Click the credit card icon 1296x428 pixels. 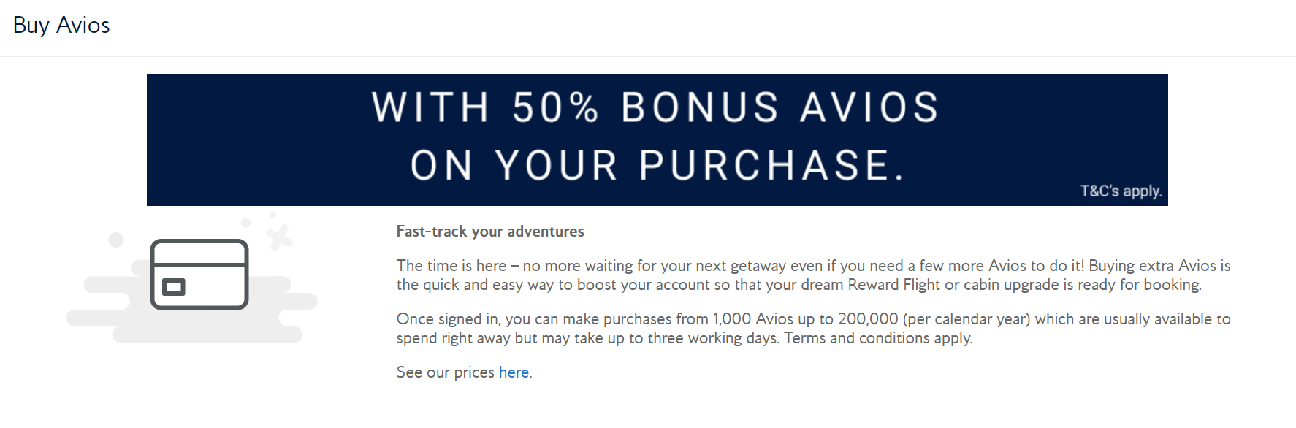(199, 273)
